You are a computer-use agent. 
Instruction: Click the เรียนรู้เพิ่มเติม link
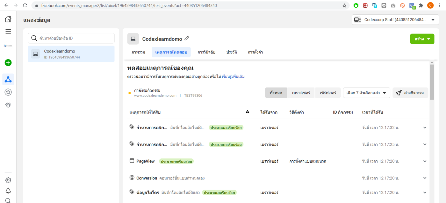click(x=233, y=77)
